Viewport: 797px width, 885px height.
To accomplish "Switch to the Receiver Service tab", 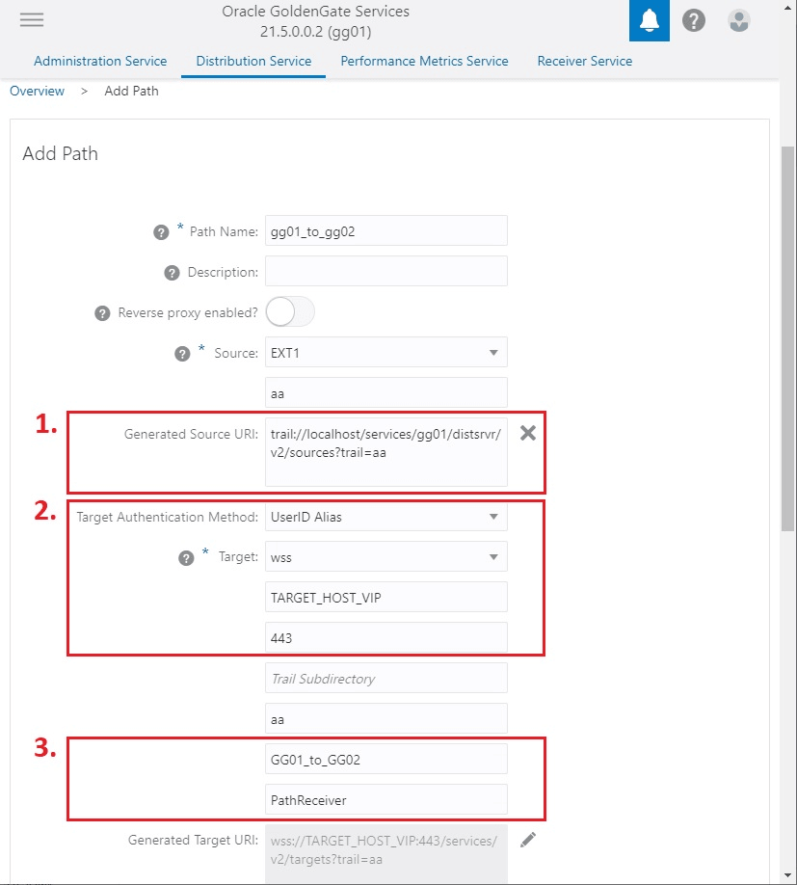I will click(584, 61).
